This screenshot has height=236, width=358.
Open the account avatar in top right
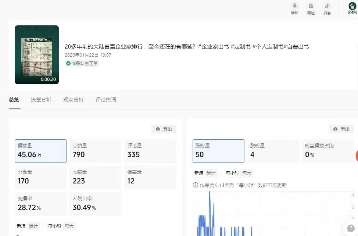352,6
